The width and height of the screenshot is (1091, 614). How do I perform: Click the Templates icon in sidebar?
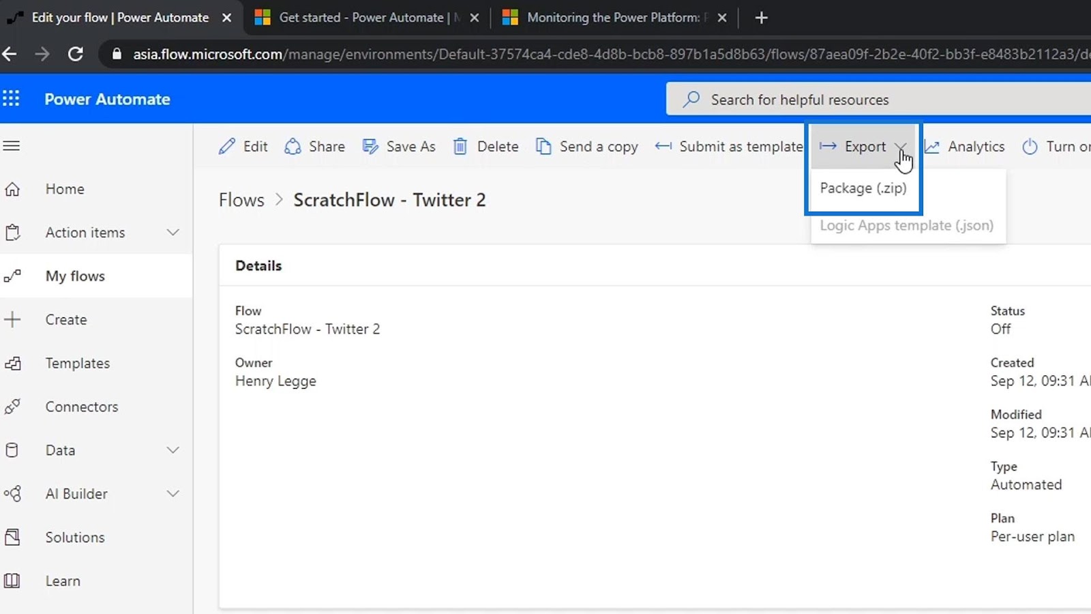(x=12, y=364)
